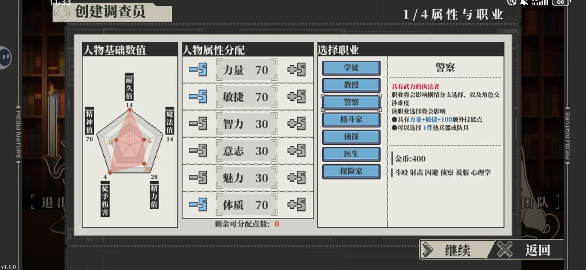The width and height of the screenshot is (586, 270).
Task: Click the 意志 30 value field
Action: coord(247,151)
